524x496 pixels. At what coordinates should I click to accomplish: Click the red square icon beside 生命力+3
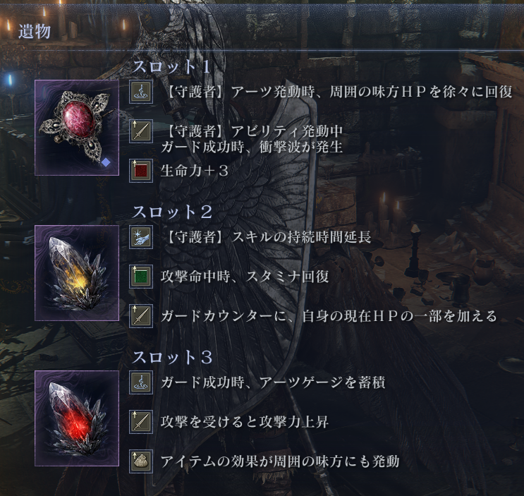(141, 171)
